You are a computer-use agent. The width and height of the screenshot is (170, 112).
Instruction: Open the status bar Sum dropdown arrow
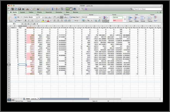pyautogui.click(x=108, y=101)
